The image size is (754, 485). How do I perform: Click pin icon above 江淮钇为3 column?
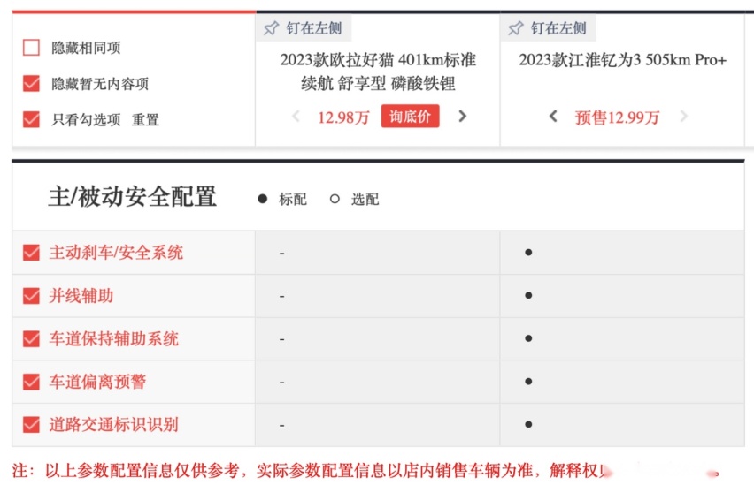(x=516, y=28)
